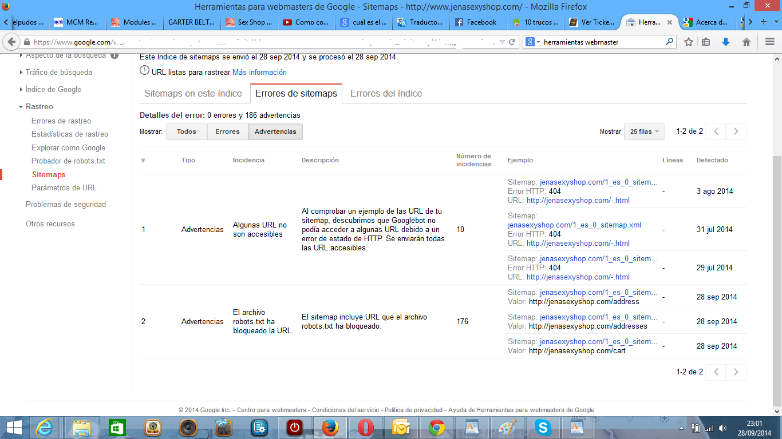The image size is (782, 439).
Task: Focus the Firefox address bar
Action: 263,42
